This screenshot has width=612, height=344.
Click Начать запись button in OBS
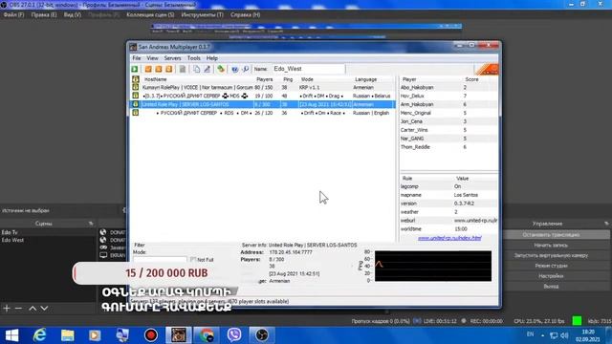click(x=551, y=245)
